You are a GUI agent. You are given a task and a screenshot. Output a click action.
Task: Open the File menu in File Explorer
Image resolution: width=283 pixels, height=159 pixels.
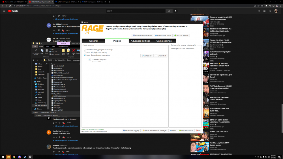coord(35,46)
